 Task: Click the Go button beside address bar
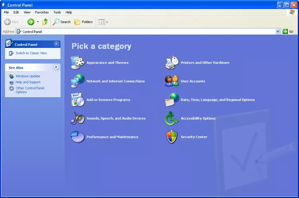coord(288,32)
